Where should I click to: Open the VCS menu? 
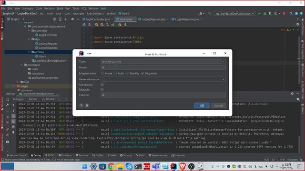pyautogui.click(x=84, y=9)
